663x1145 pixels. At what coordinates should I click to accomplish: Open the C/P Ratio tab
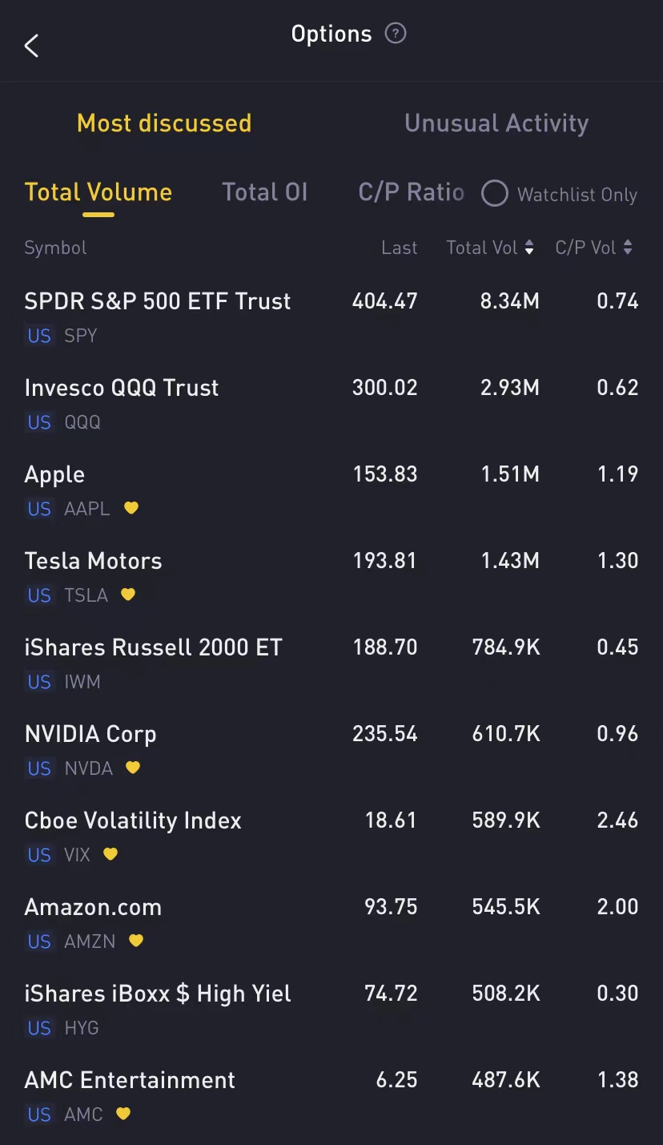[411, 192]
